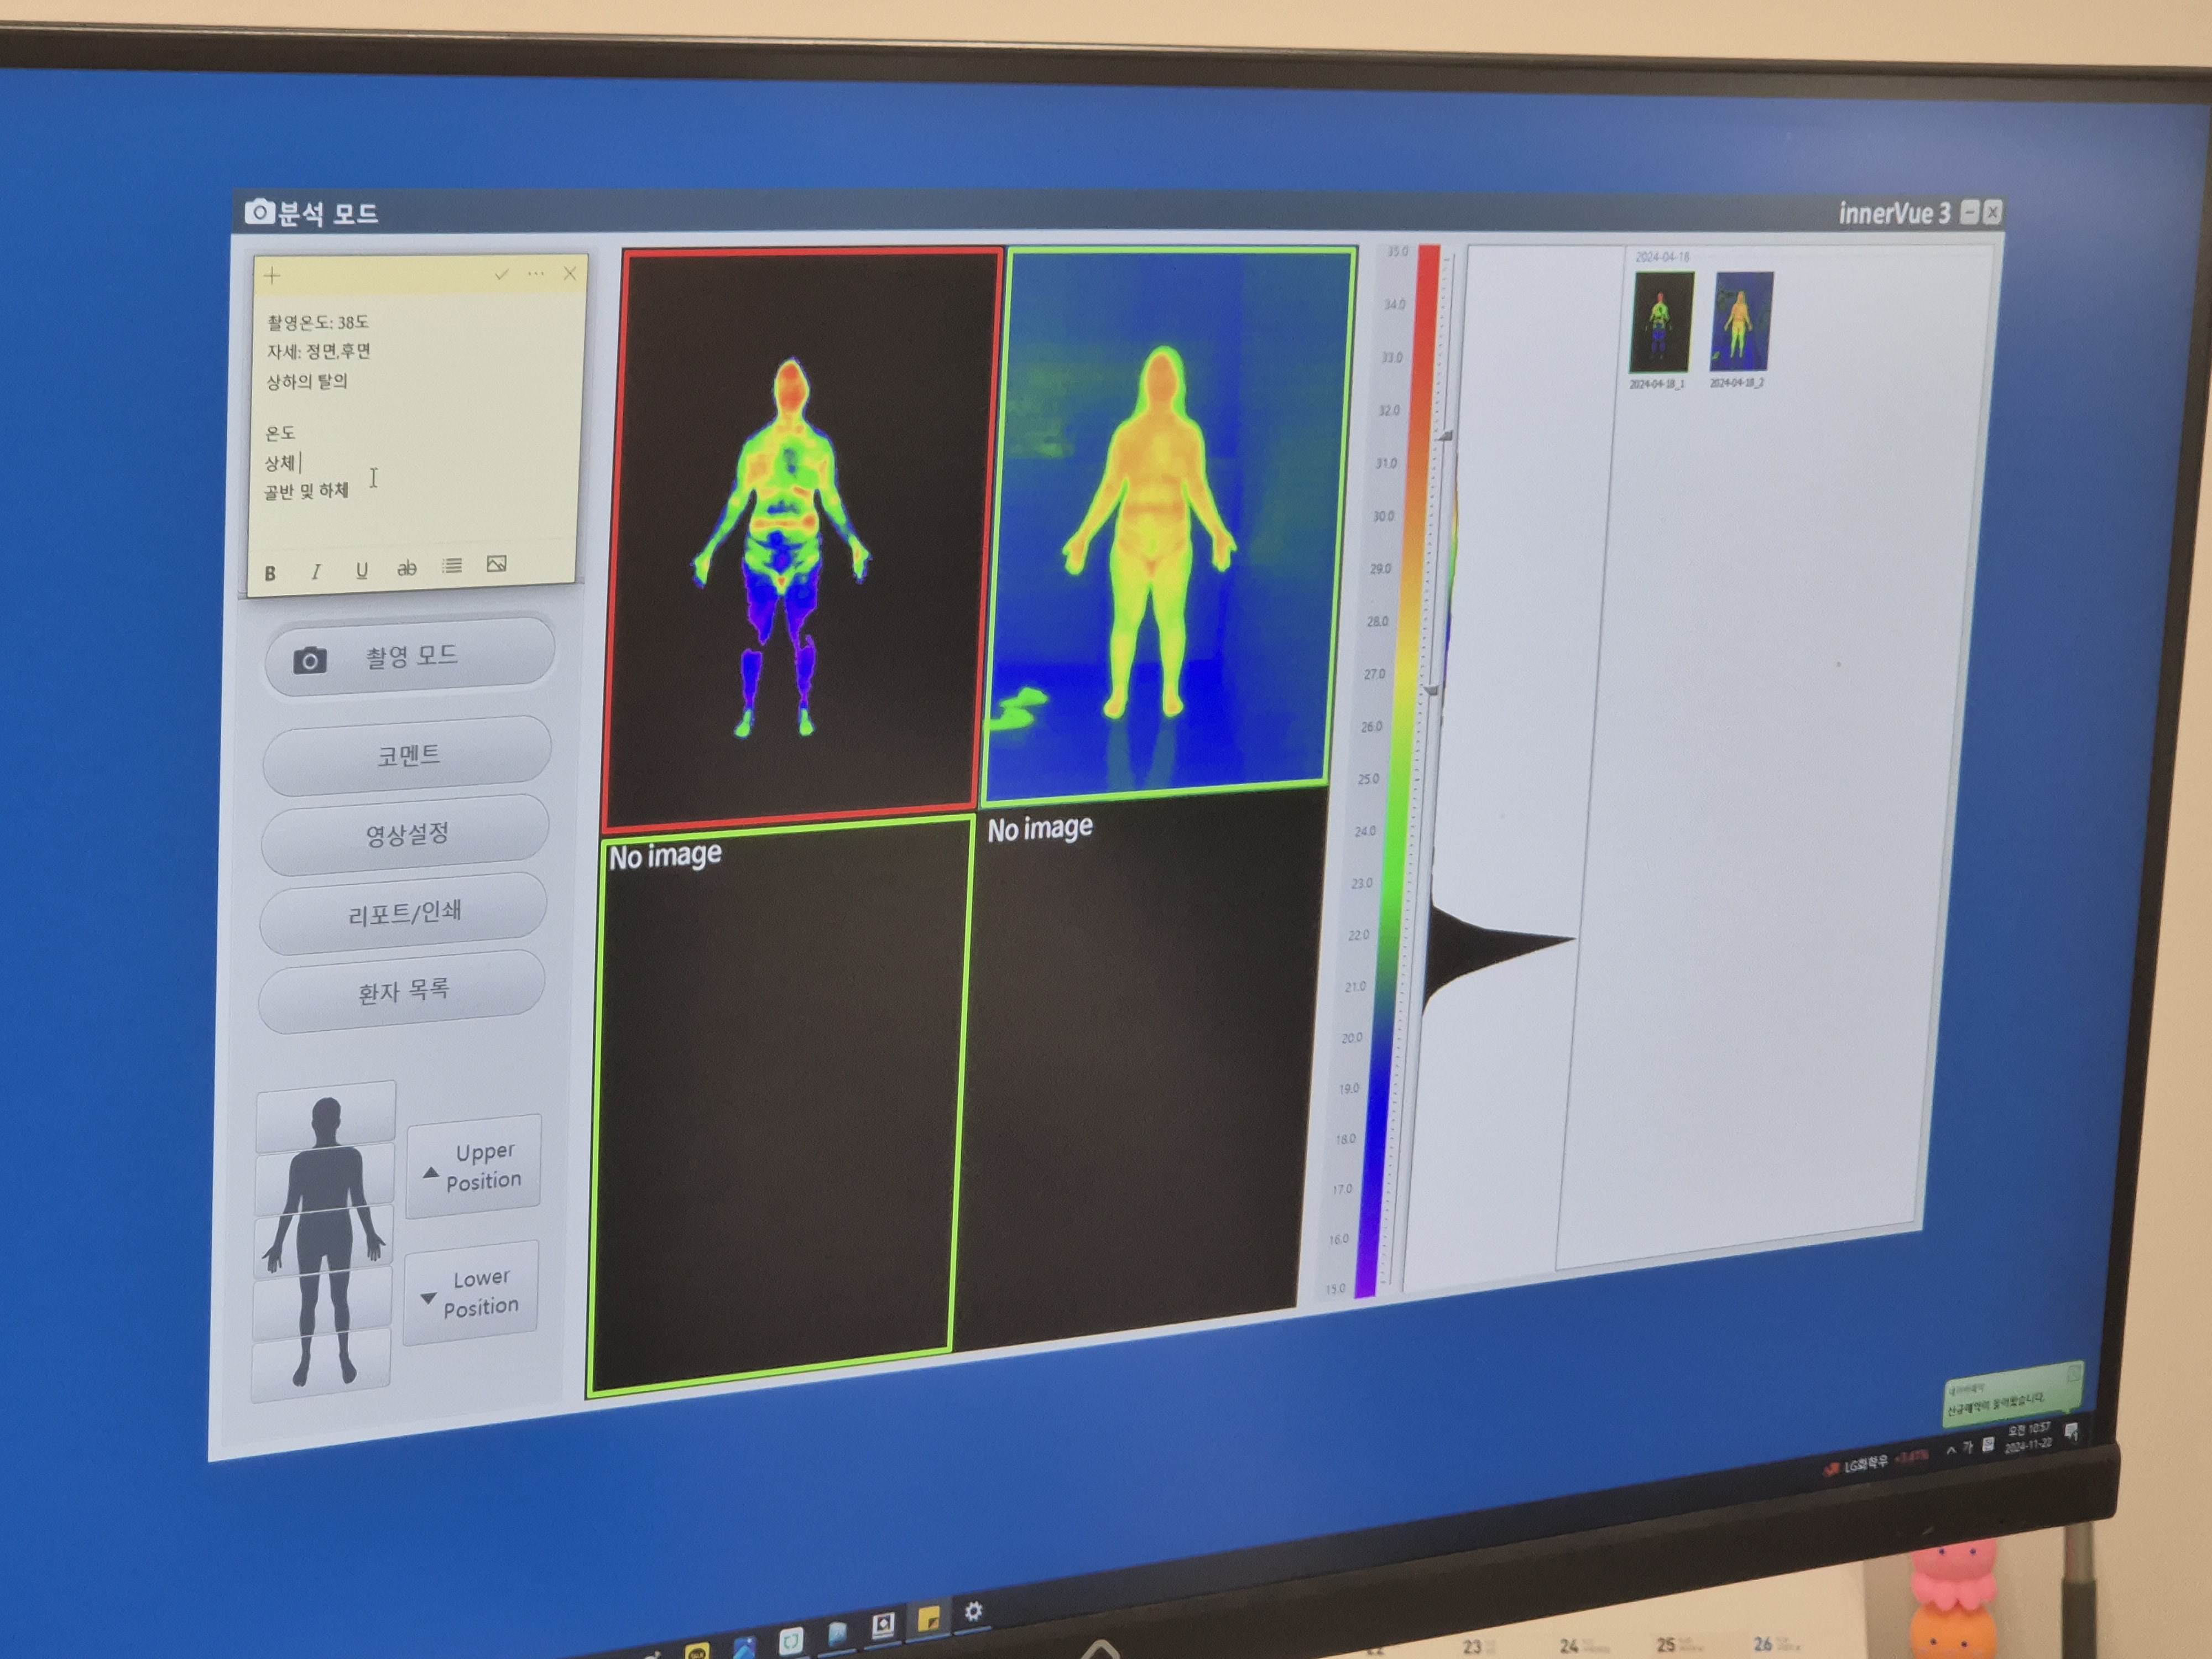Toggle bold formatting in sticky note
The height and width of the screenshot is (1659, 2212).
coord(270,573)
